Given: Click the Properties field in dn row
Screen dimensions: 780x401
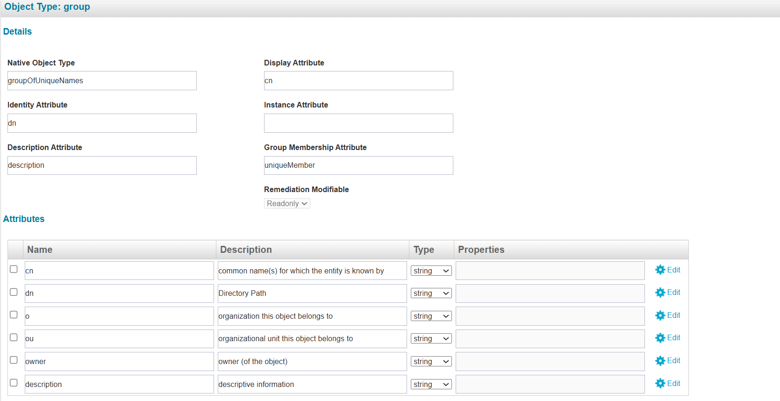Looking at the screenshot, I should click(550, 294).
